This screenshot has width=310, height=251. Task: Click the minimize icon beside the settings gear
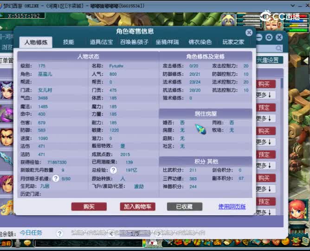[x=259, y=37]
